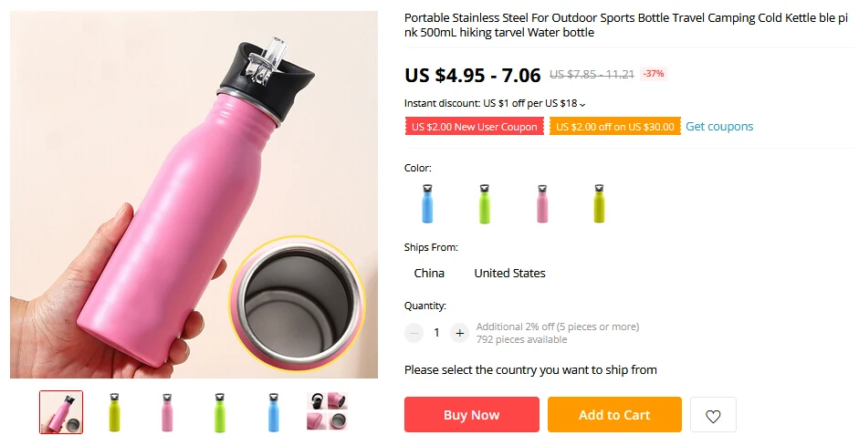
Task: Show the pink bottle in hand thumbnail
Action: click(x=61, y=412)
